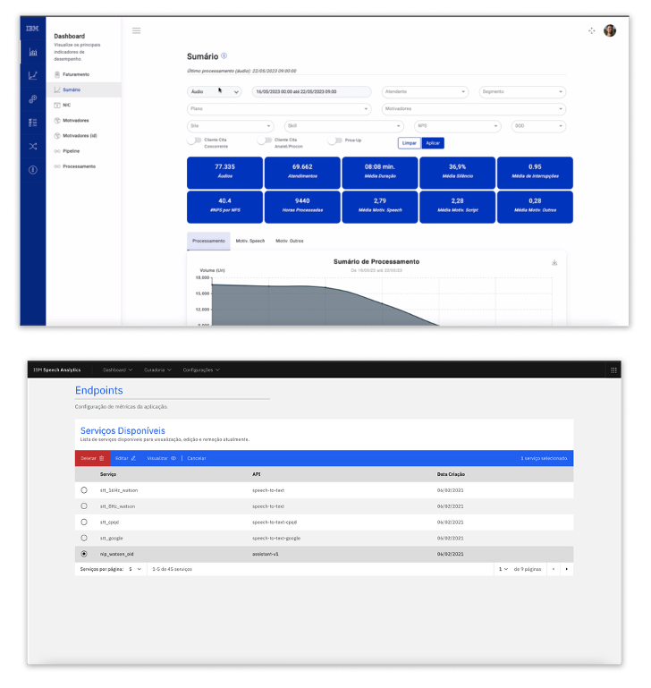Download the Sumário de Processamento chart
651x688 pixels.
[554, 262]
